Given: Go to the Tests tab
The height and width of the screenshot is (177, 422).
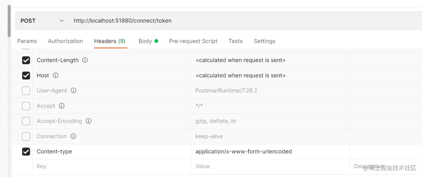Looking at the screenshot, I should [235, 41].
